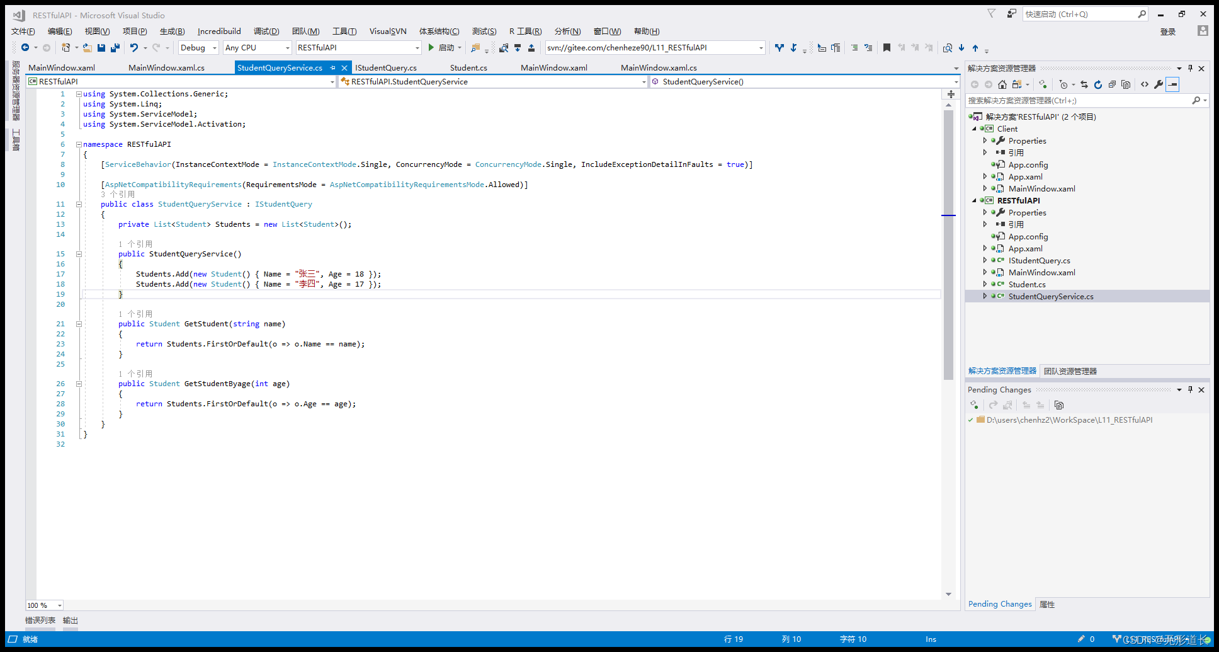Open the 文件(F) menu

click(x=23, y=31)
